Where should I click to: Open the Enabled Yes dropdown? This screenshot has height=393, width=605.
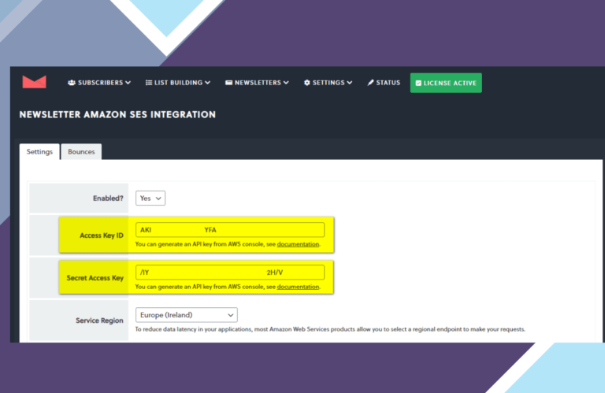point(150,198)
